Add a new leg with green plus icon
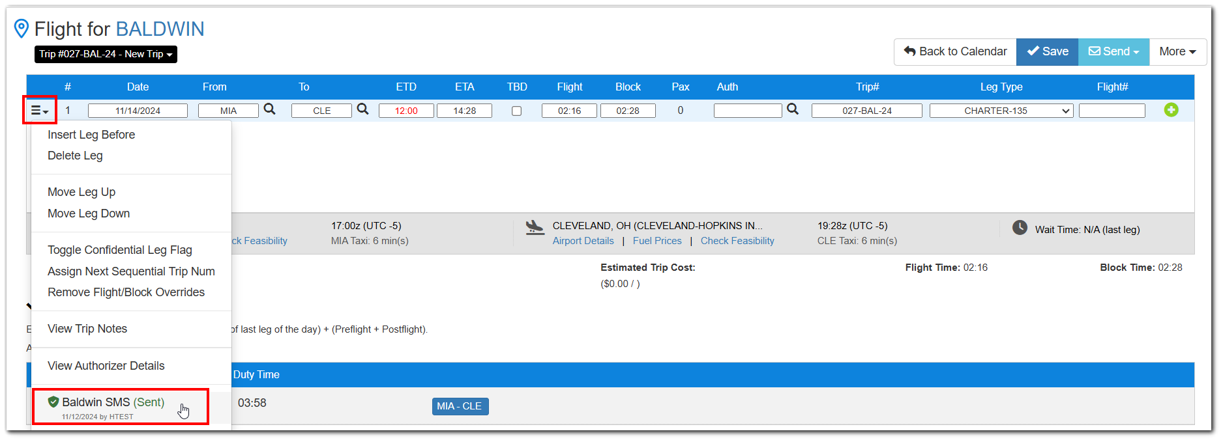The image size is (1223, 442). click(x=1171, y=110)
